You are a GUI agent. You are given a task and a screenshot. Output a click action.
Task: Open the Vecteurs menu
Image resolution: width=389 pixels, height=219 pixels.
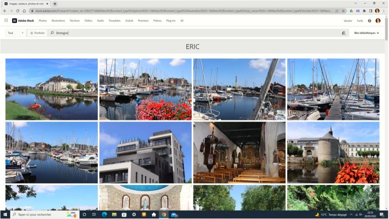pos(74,20)
